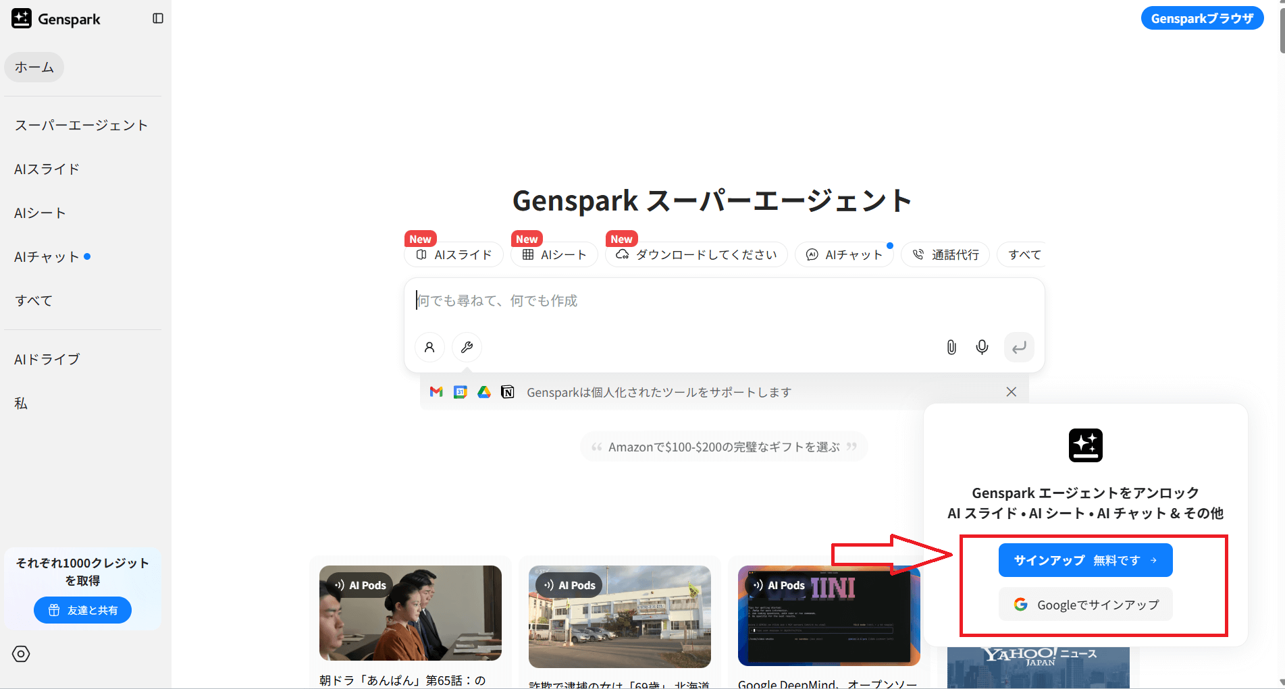Open スーパーエージェント in the sidebar
The height and width of the screenshot is (689, 1285).
point(81,126)
